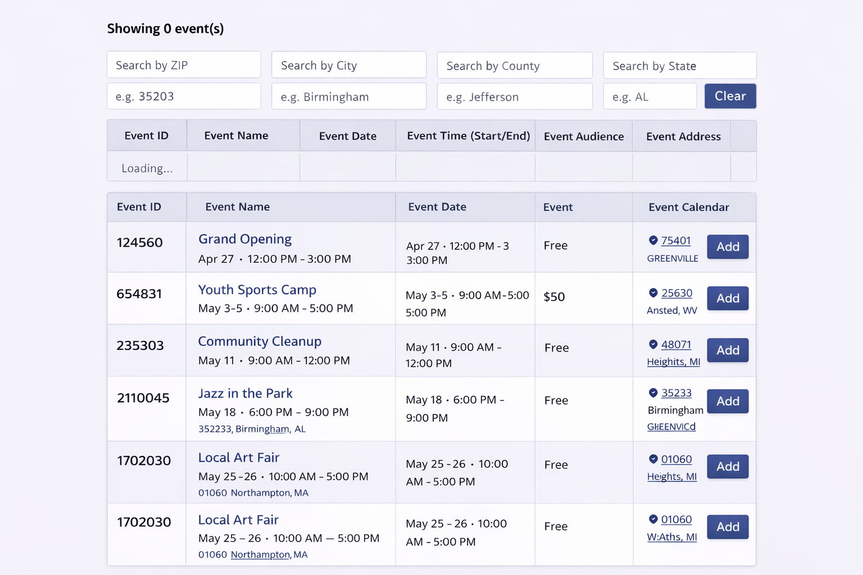
Task: Click the check badge next to 35233
Action: click(x=653, y=393)
